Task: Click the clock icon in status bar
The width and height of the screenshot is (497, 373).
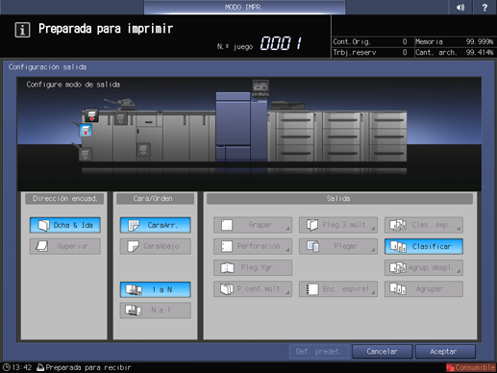Action: pos(7,367)
